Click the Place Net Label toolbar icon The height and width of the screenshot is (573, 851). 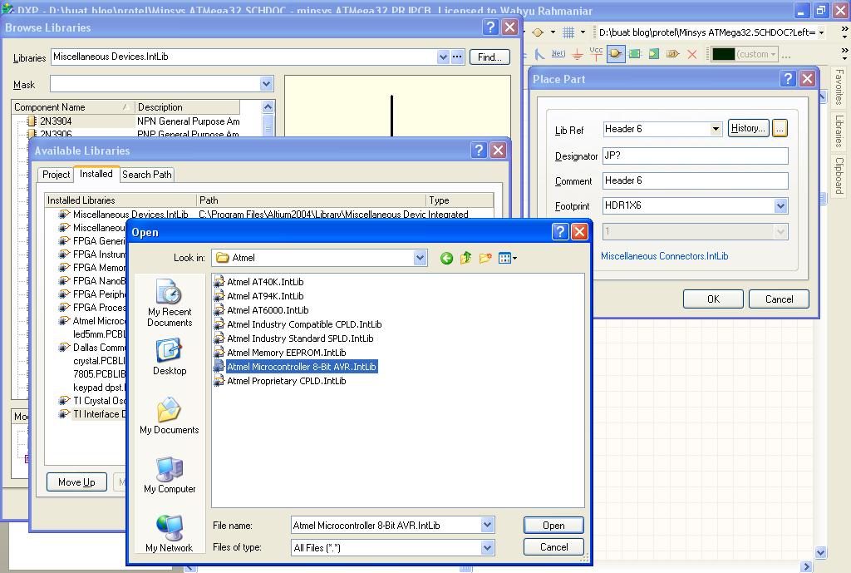click(x=558, y=54)
